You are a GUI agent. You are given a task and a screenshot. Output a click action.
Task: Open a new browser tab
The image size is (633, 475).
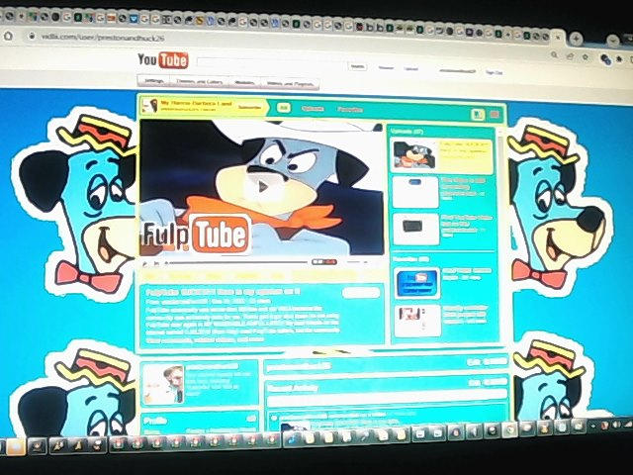[x=576, y=40]
